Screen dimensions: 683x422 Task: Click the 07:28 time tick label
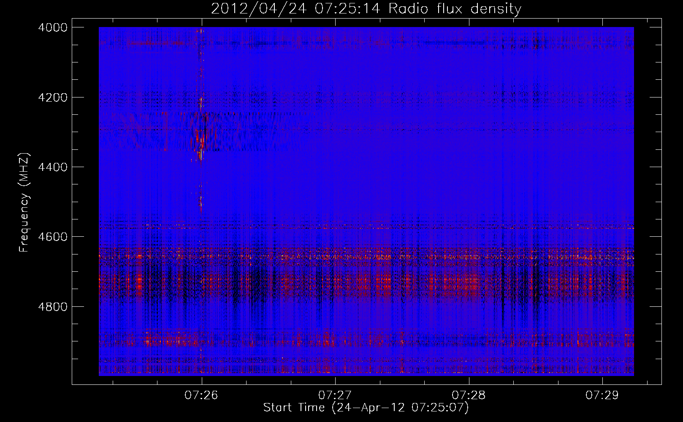(469, 395)
